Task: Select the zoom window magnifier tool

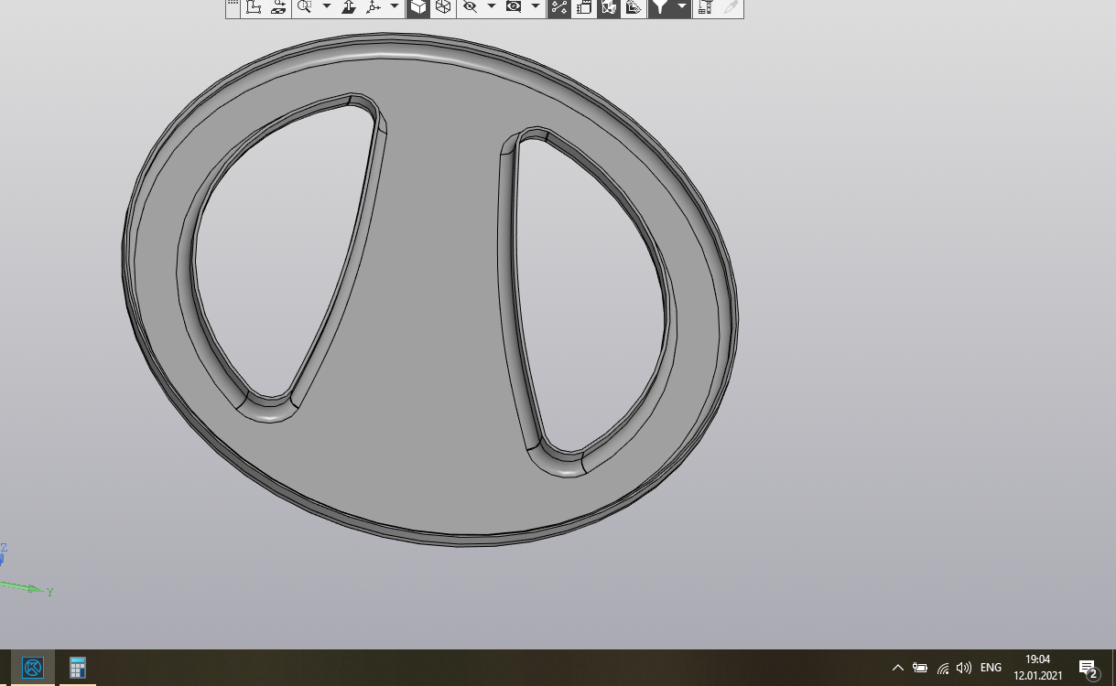Action: [304, 7]
